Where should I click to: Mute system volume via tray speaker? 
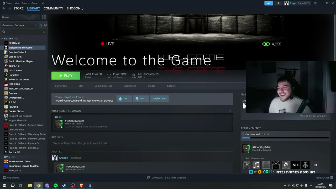pyautogui.click(x=302, y=186)
